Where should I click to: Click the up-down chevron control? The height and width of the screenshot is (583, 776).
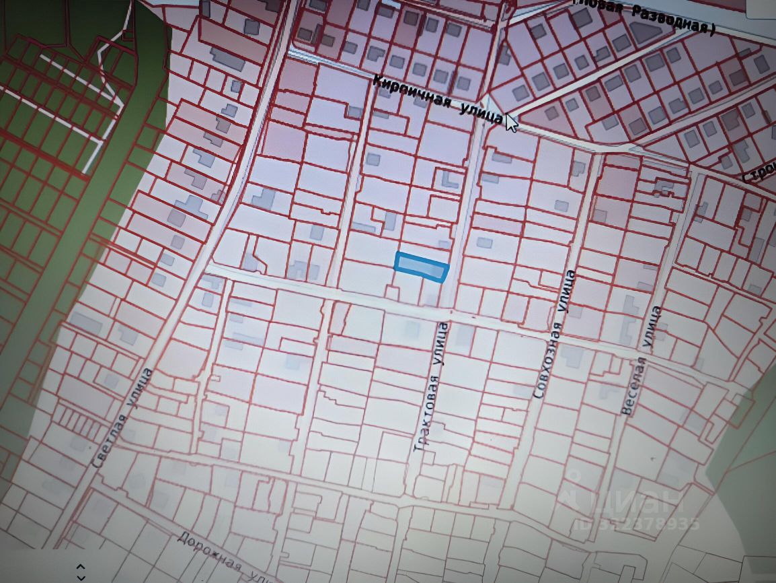[81, 572]
